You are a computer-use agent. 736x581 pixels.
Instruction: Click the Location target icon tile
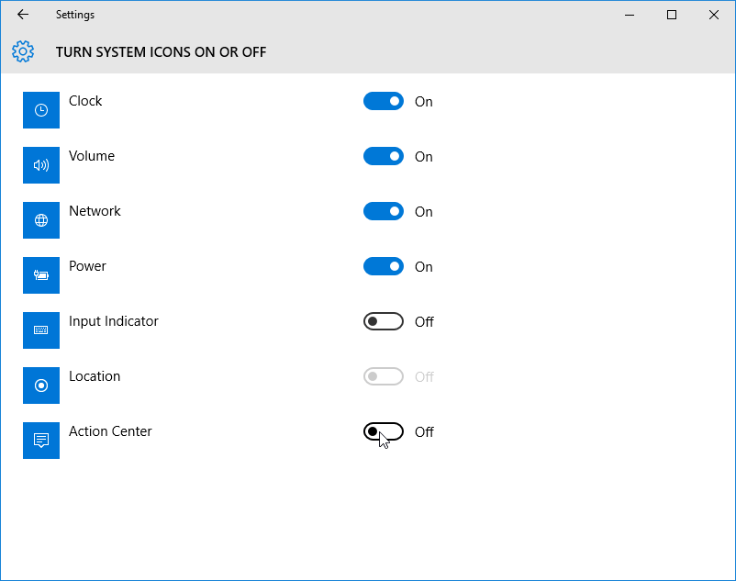pos(41,385)
